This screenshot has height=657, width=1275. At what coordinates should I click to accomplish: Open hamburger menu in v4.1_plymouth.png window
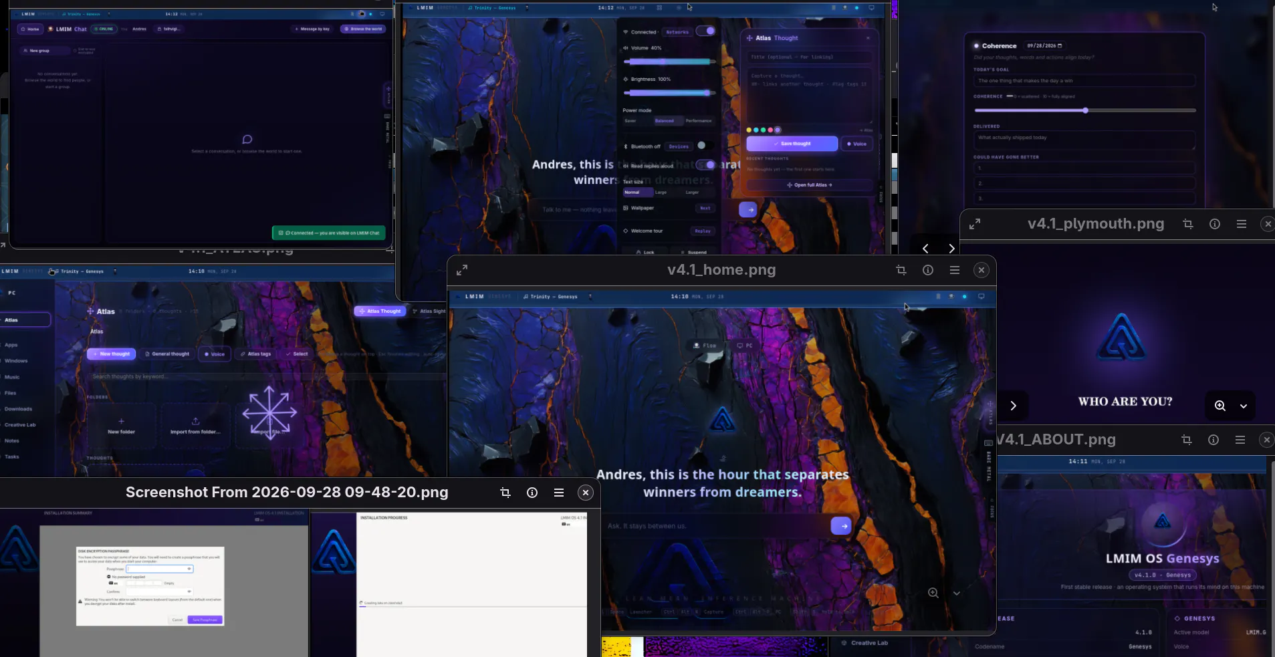point(1242,224)
